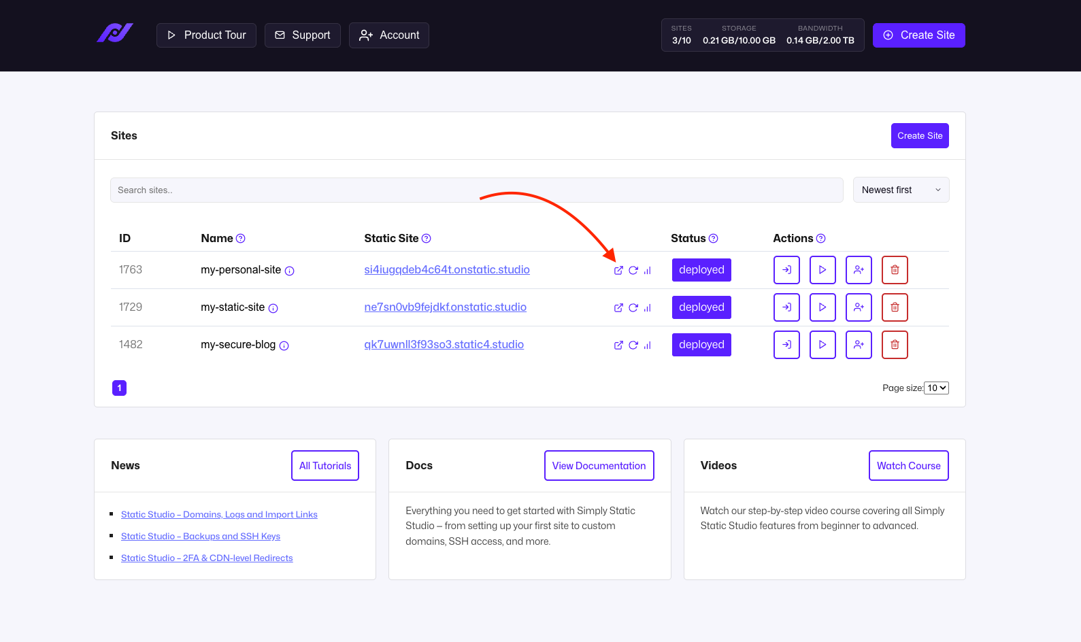1081x642 pixels.
Task: Click info icon beside my-secure-blog name
Action: [x=284, y=345]
